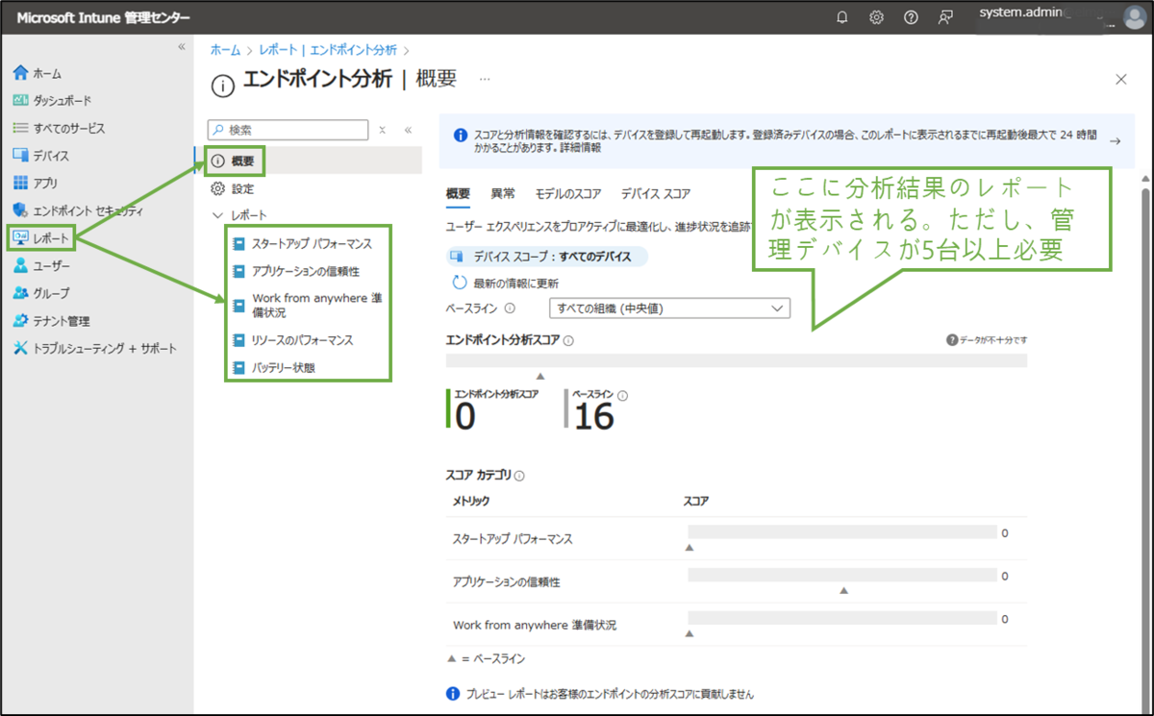Image resolution: width=1154 pixels, height=716 pixels.
Task: Click info icon beside エンドポイント分析スコア heading
Action: click(568, 340)
